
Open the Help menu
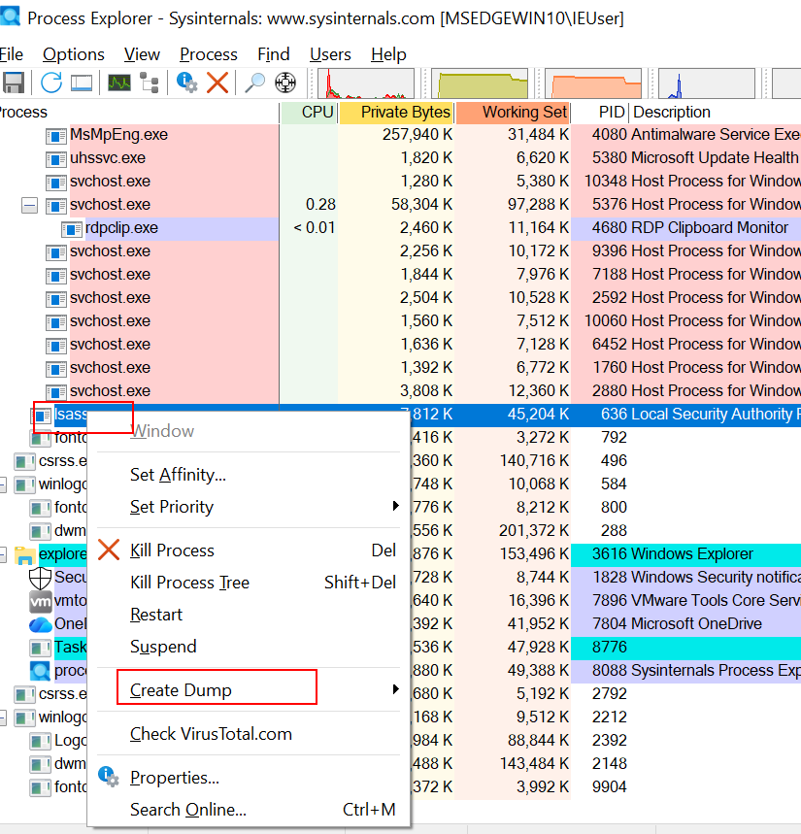click(x=388, y=54)
